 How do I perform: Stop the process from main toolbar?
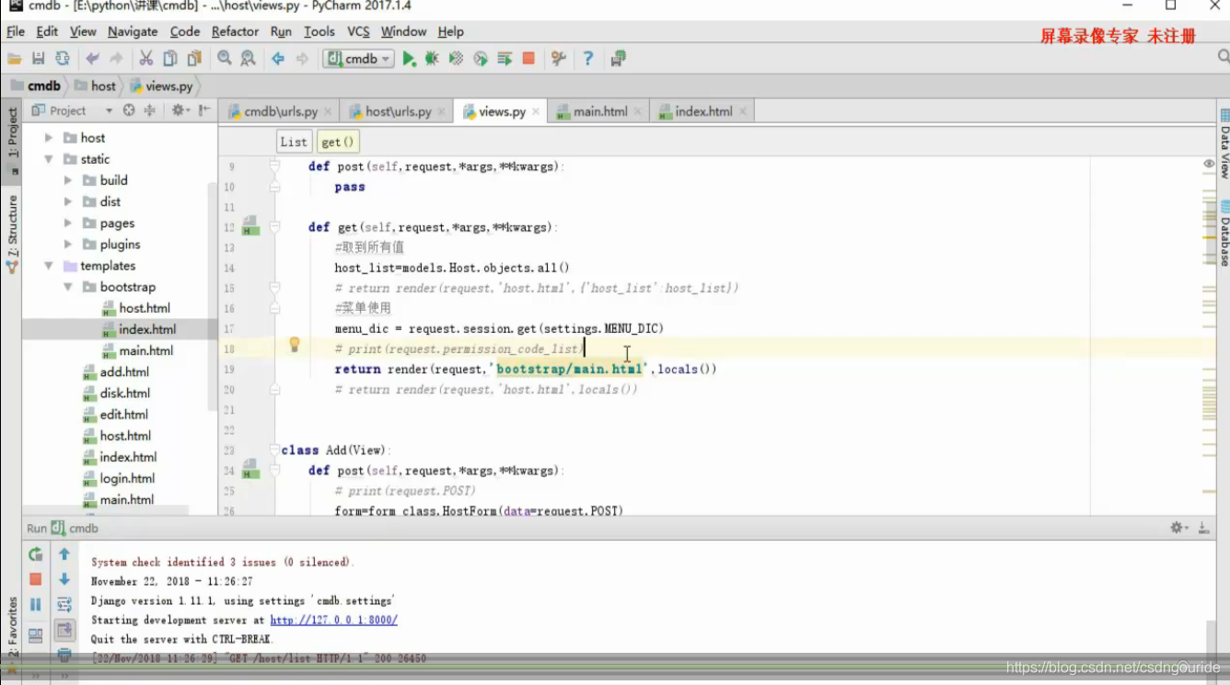tap(528, 59)
